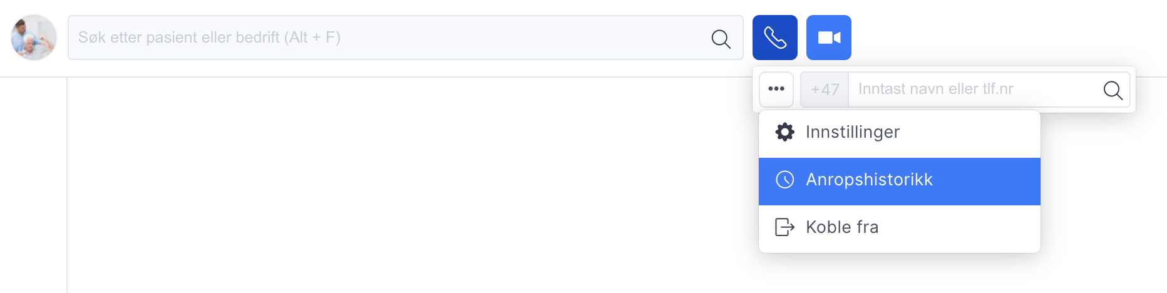This screenshot has width=1167, height=293.
Task: Click the gear icon beside Innstillinger
Action: point(785,132)
